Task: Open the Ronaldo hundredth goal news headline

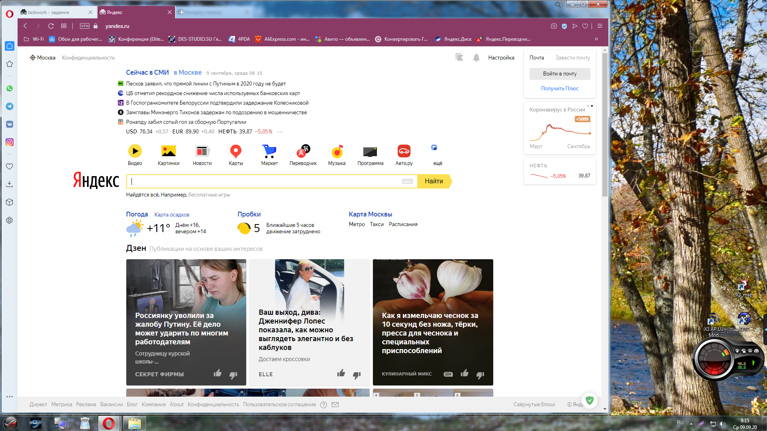Action: tap(186, 122)
